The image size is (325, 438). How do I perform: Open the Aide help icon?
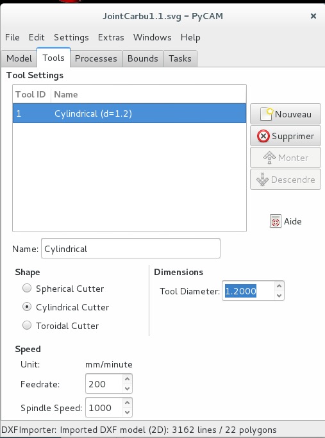[275, 221]
